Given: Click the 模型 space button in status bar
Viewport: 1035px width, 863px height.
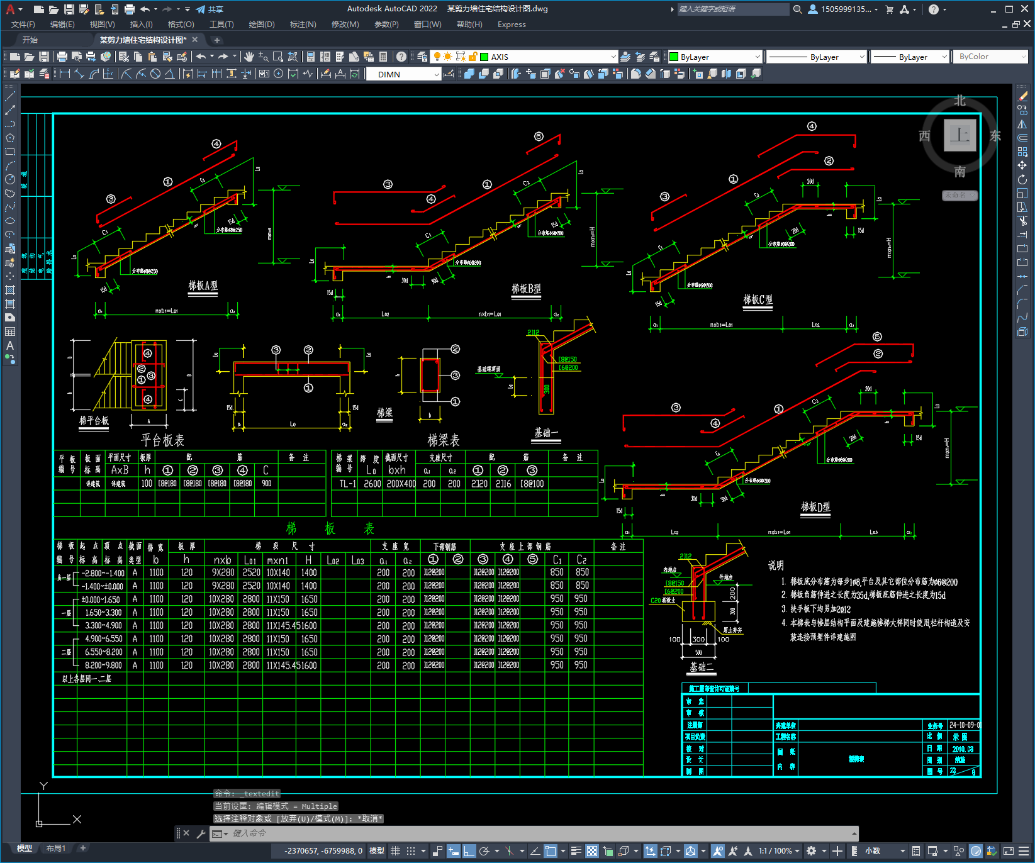Looking at the screenshot, I should pos(377,851).
